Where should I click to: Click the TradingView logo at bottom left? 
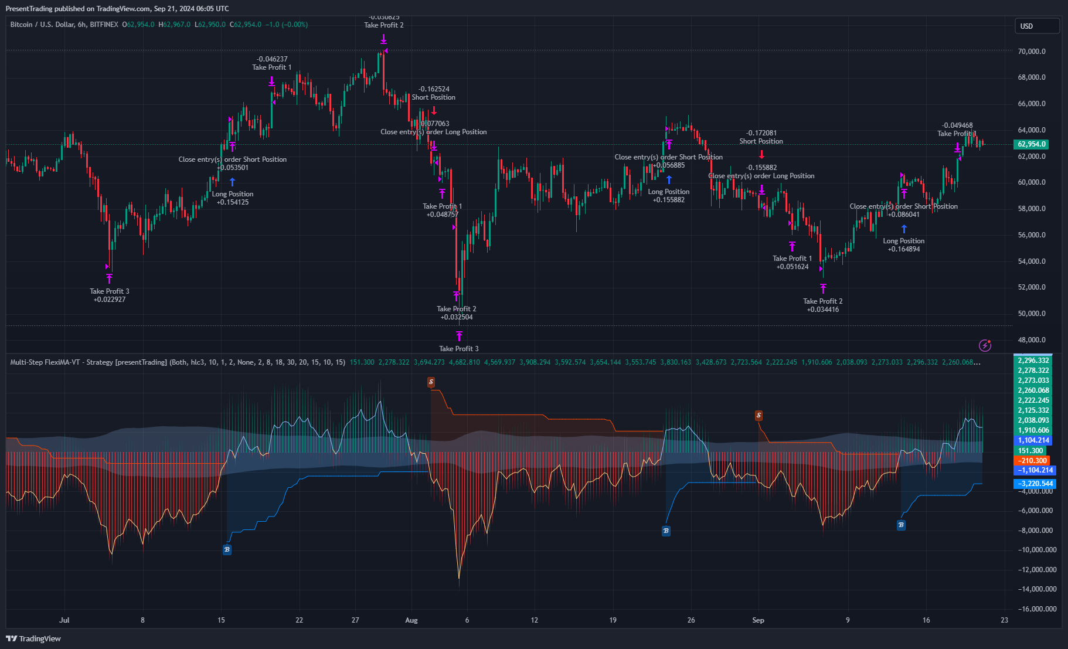coord(33,638)
